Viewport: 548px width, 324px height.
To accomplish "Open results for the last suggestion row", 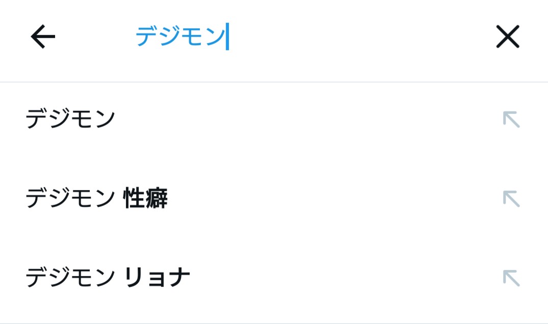I will click(x=108, y=278).
